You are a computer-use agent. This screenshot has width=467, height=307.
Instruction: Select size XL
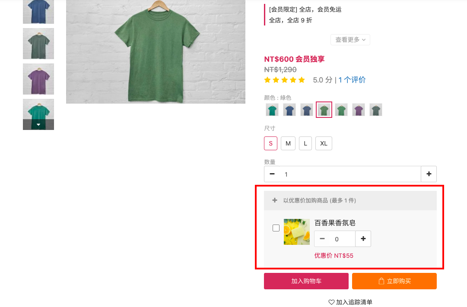tap(324, 143)
